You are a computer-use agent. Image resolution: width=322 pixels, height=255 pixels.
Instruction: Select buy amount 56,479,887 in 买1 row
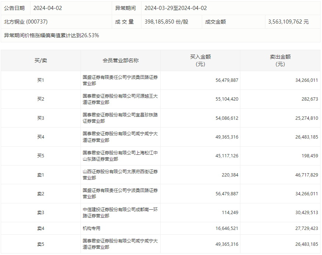click(x=227, y=80)
